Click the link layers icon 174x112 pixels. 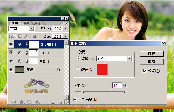13,102
